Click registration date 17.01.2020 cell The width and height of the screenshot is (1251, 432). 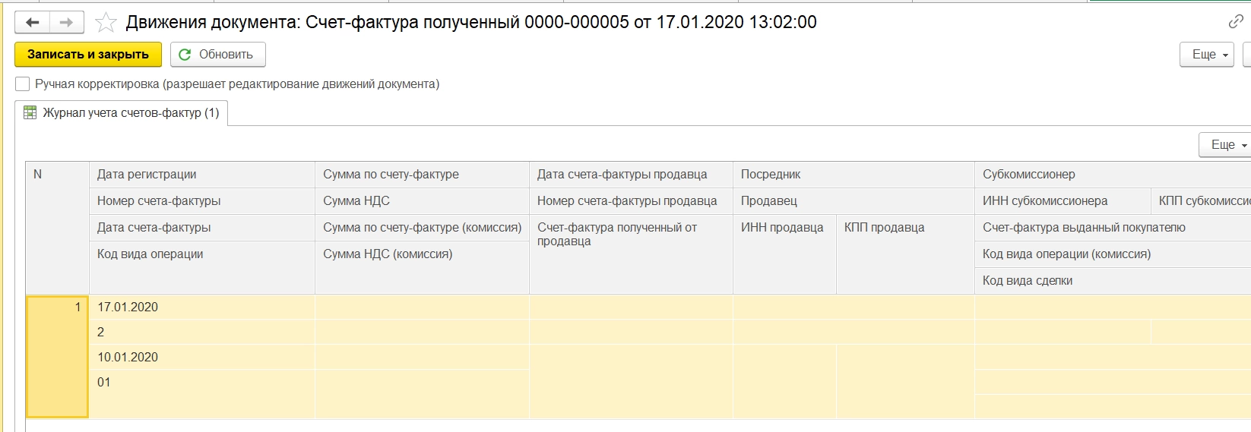(128, 307)
